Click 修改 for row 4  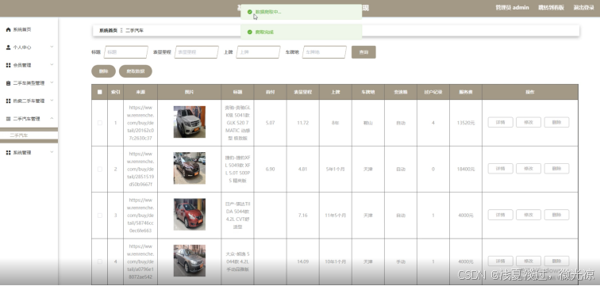point(529,261)
